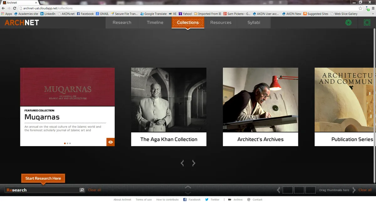Open the Twitter bird icon in footer
Viewport: 376px width, 202px height.
pos(207,199)
